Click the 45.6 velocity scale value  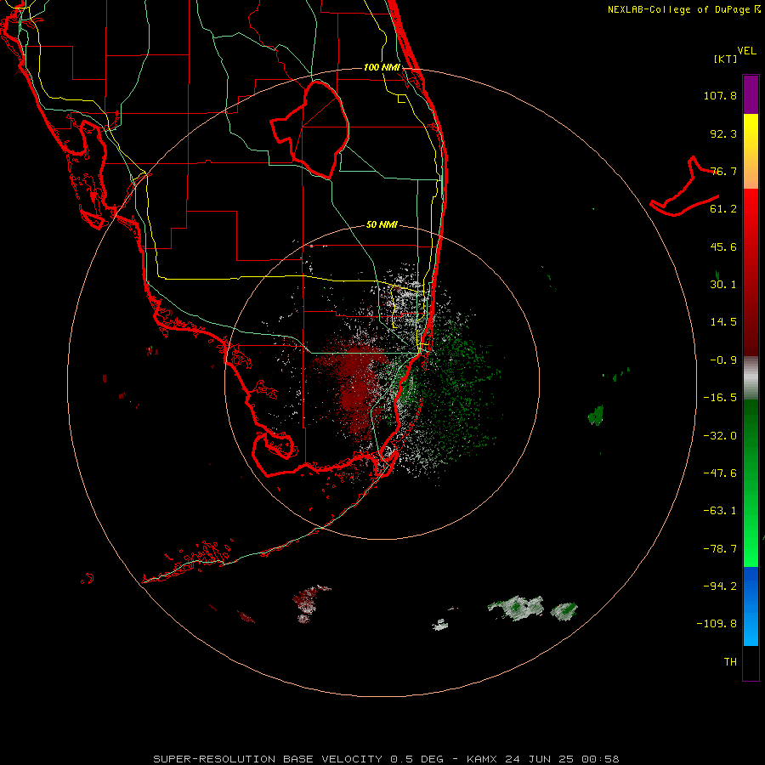pyautogui.click(x=723, y=246)
